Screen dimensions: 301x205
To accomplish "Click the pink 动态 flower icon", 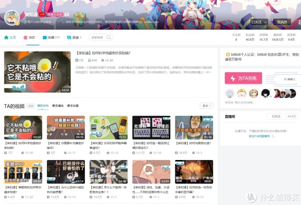I will [25, 37].
